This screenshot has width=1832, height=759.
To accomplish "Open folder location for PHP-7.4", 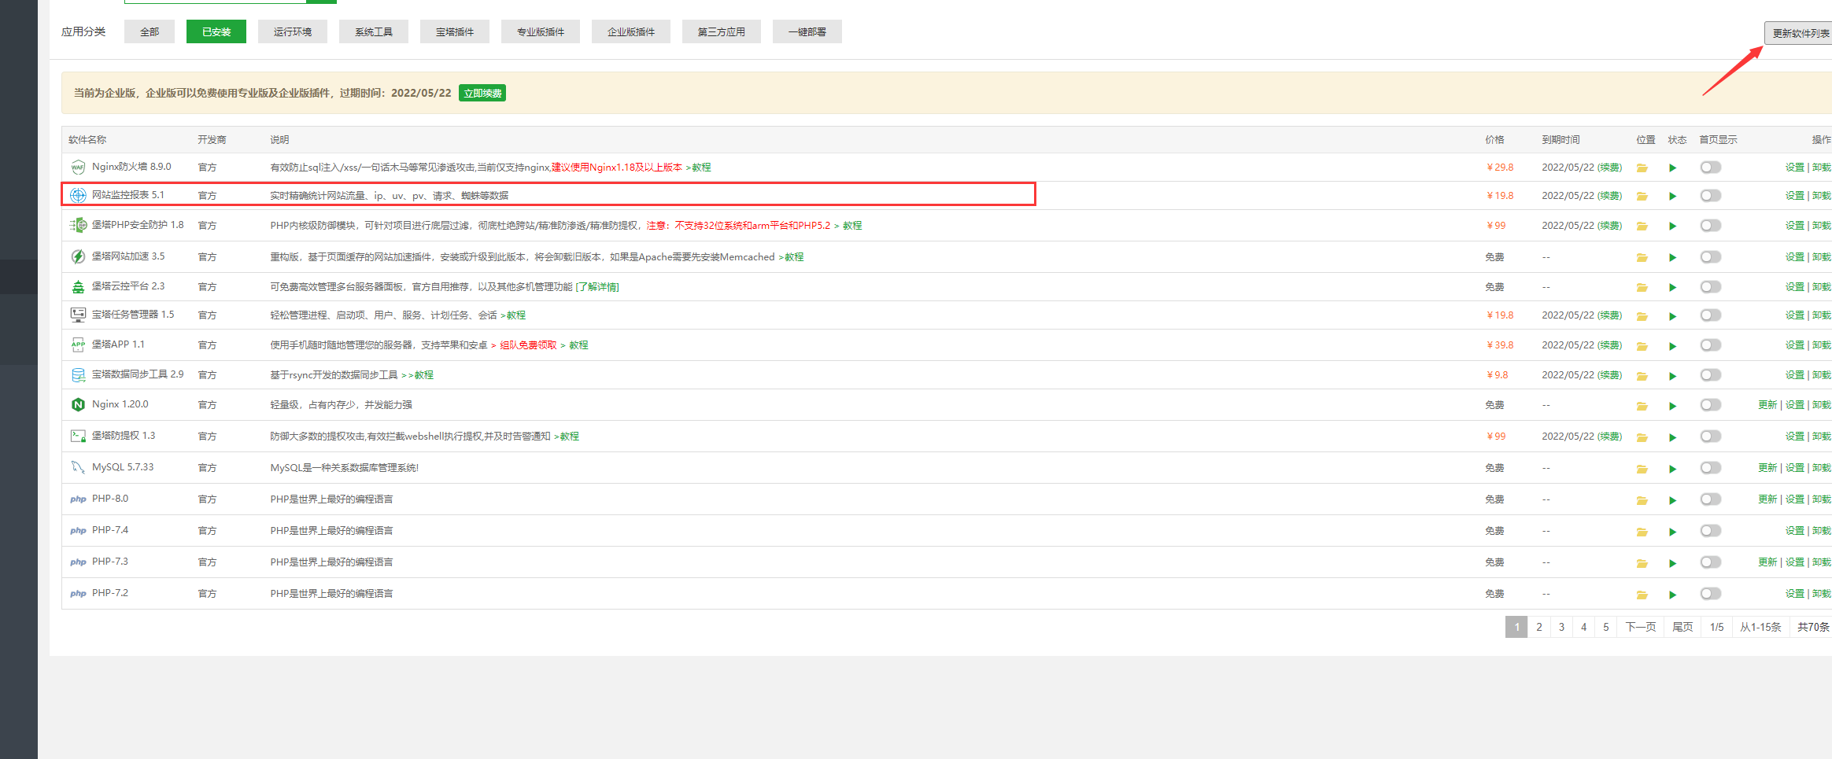I will pos(1642,531).
